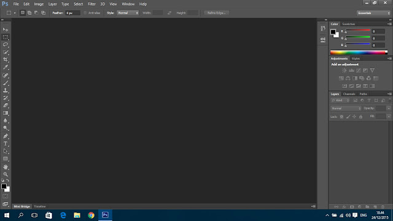Open the Style dropdown set to Normal
The width and height of the screenshot is (393, 221).
(128, 13)
